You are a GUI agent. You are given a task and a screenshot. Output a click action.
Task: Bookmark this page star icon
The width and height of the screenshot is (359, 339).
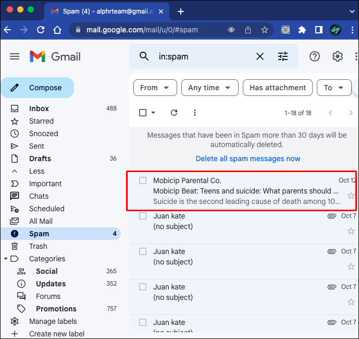[265, 30]
